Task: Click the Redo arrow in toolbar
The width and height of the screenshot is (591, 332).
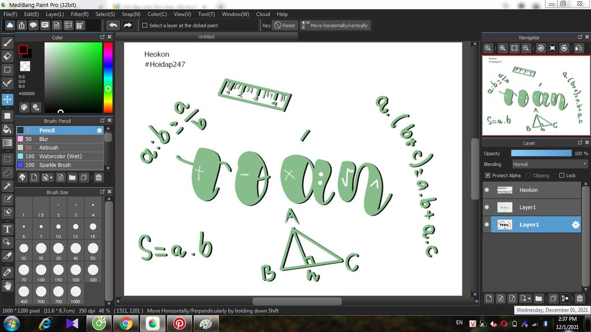Action: pyautogui.click(x=128, y=25)
